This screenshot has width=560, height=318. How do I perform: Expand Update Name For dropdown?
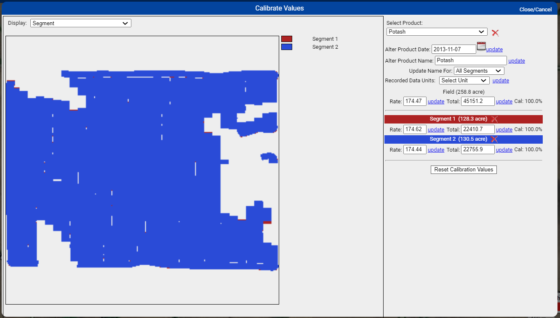click(479, 71)
